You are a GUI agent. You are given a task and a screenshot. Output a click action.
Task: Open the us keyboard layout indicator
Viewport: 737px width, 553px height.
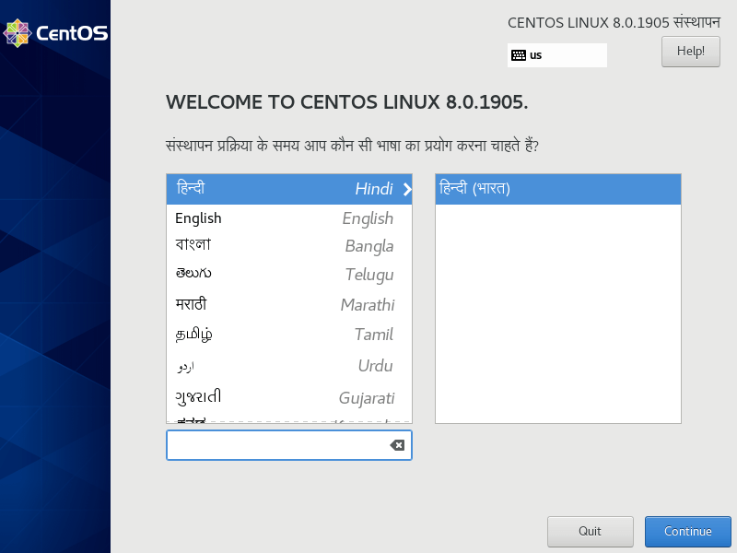(556, 55)
